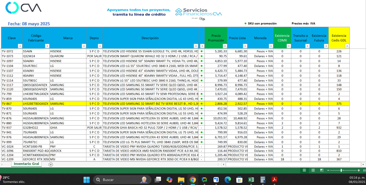Viewport: 366px width, 185px height.
Task: Open the Existencia Futura filter dropdown
Action: click(x=326, y=46)
